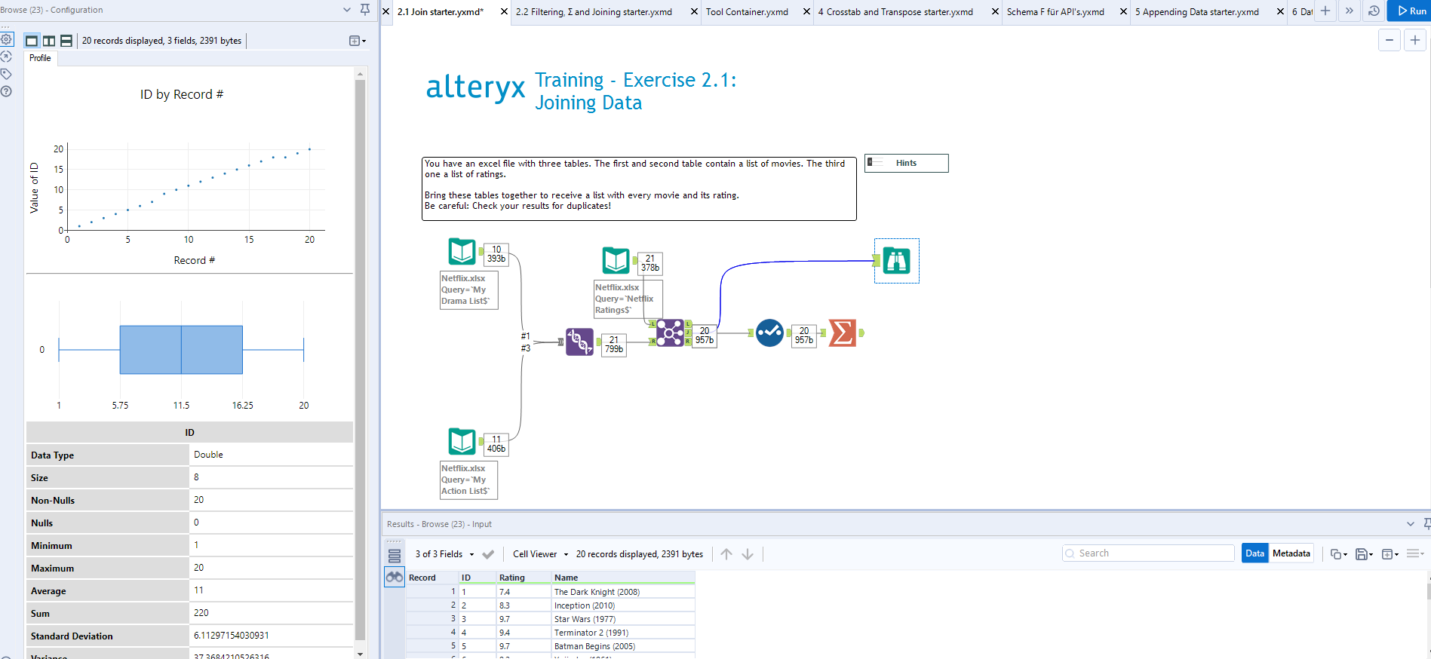Viewport: 1431px width, 659px height.
Task: Select the Join tool on canvas
Action: coord(670,333)
